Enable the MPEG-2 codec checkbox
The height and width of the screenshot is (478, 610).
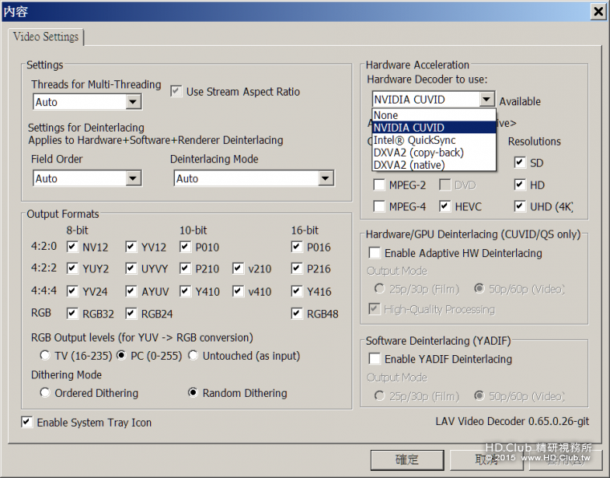380,185
